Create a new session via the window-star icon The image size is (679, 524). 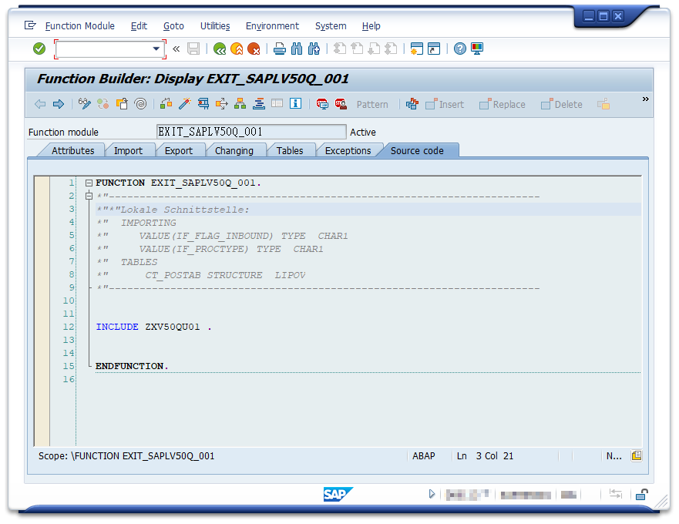tap(417, 49)
